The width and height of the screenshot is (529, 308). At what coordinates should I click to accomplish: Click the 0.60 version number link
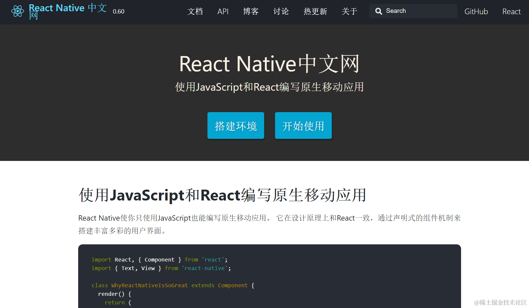(118, 12)
